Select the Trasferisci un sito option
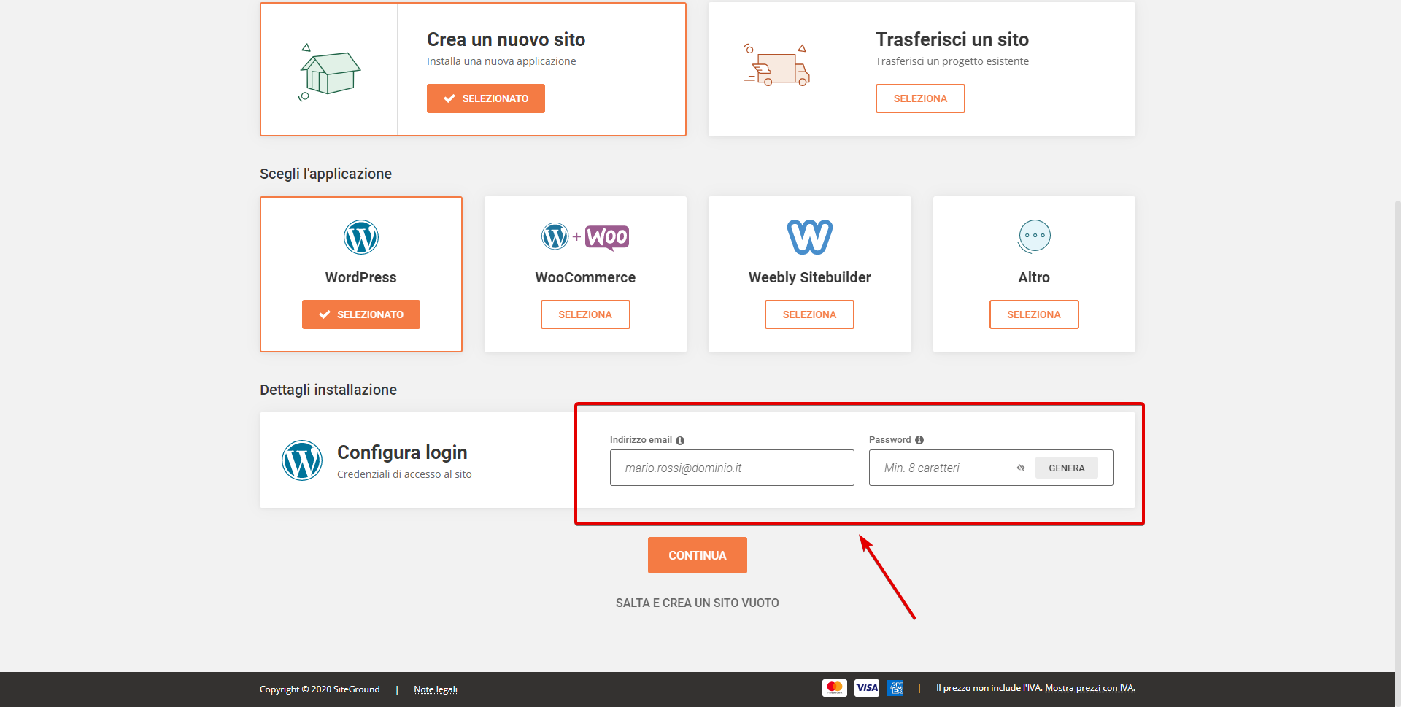 (919, 98)
